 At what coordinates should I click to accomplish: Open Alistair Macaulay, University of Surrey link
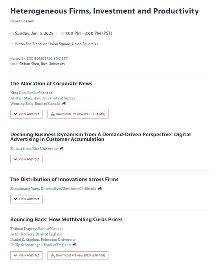coord(43,98)
